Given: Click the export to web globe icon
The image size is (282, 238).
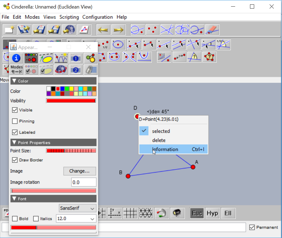Looking at the screenshot, I should click(69, 30).
